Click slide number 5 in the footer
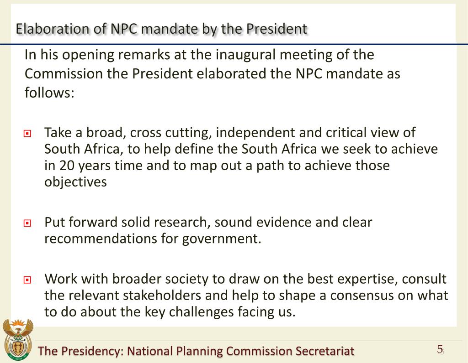 [x=440, y=349]
